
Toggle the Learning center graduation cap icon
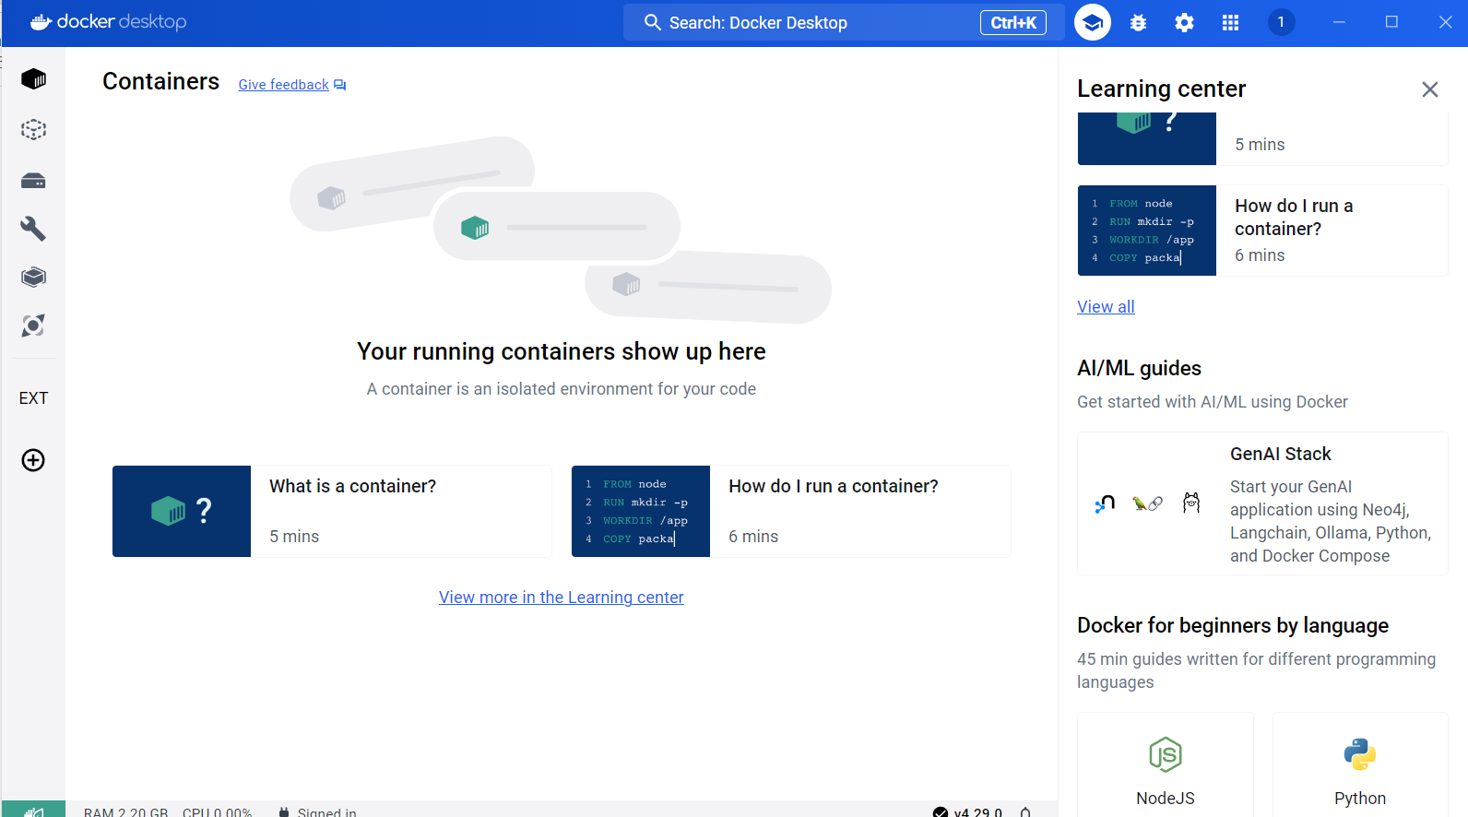1093,22
